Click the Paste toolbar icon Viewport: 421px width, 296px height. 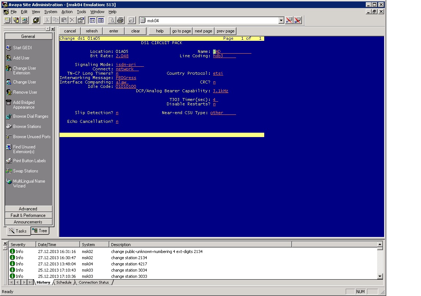64,20
